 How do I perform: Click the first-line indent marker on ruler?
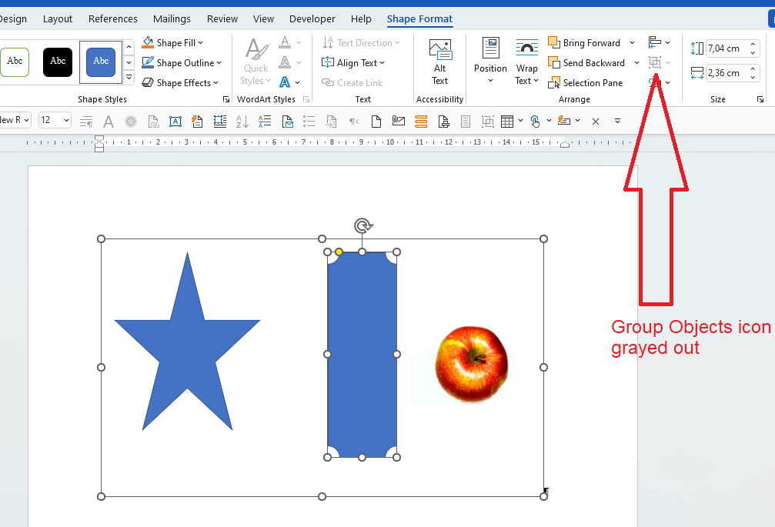99,138
